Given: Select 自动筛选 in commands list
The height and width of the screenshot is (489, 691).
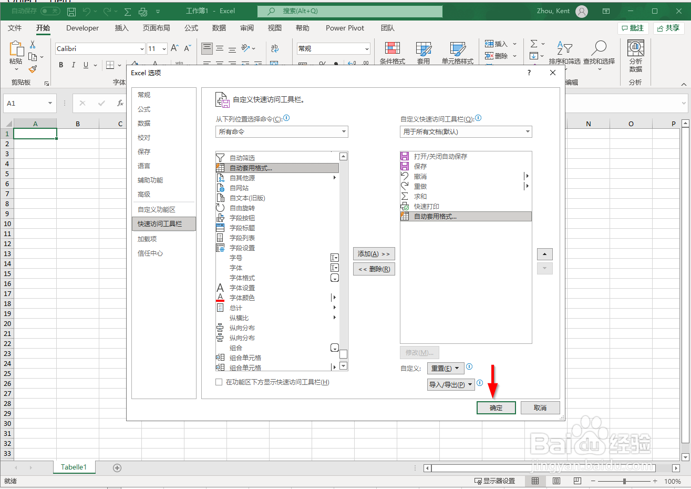Looking at the screenshot, I should pos(277,158).
